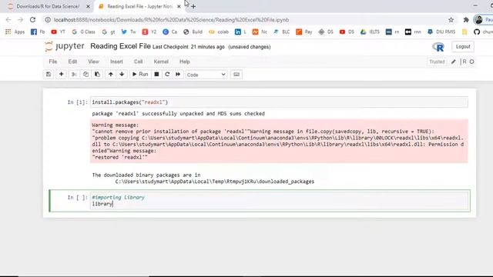Open the File menu

[53, 62]
